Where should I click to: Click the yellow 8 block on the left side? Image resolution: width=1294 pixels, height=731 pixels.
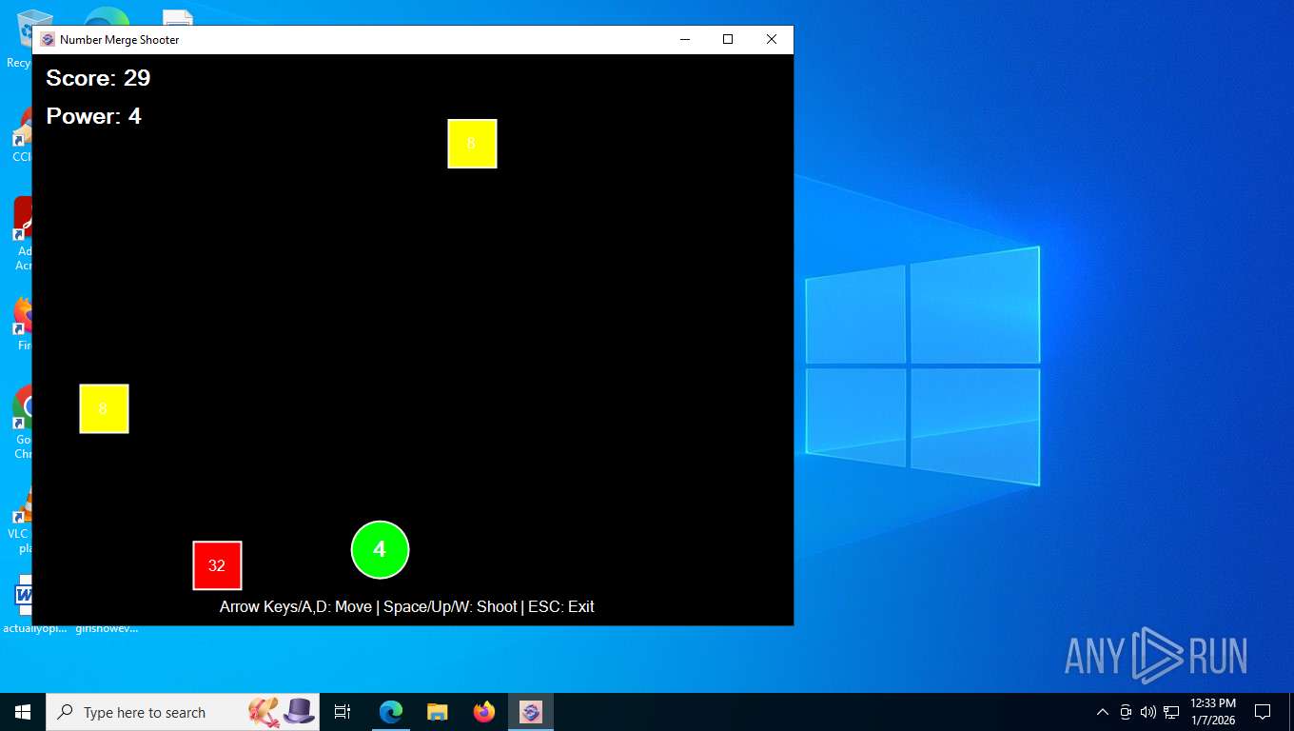pos(104,409)
